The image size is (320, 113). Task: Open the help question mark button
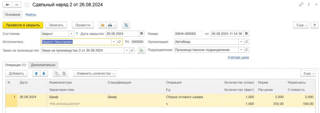point(314,25)
